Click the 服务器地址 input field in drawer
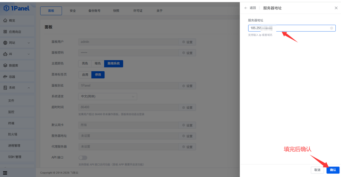This screenshot has height=177, width=341. pyautogui.click(x=298, y=28)
